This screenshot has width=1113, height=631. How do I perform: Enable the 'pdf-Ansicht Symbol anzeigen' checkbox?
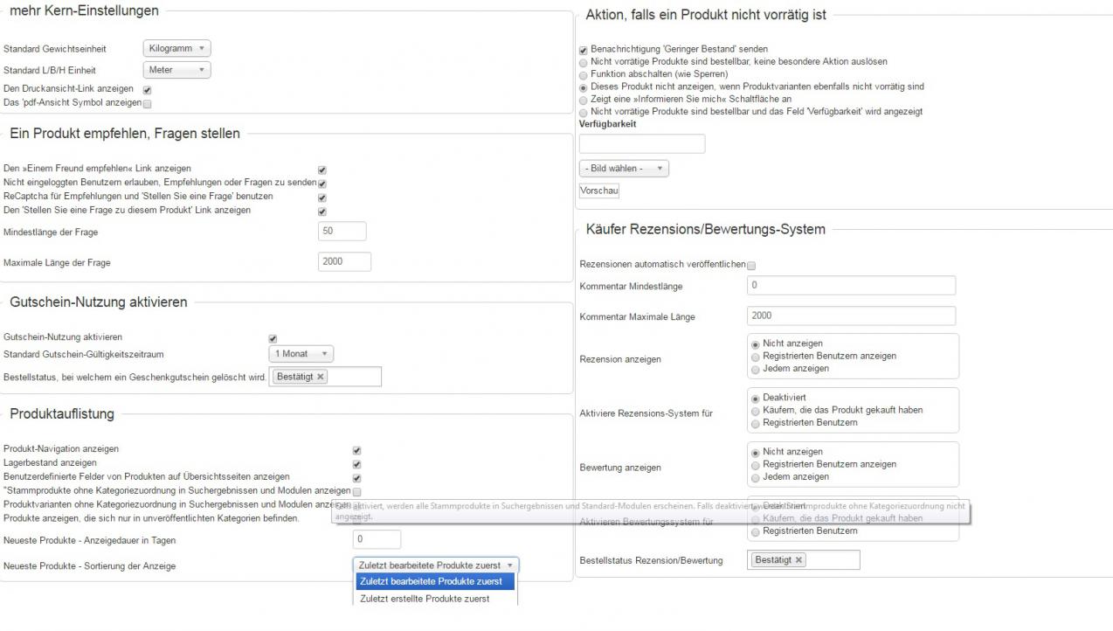[147, 103]
